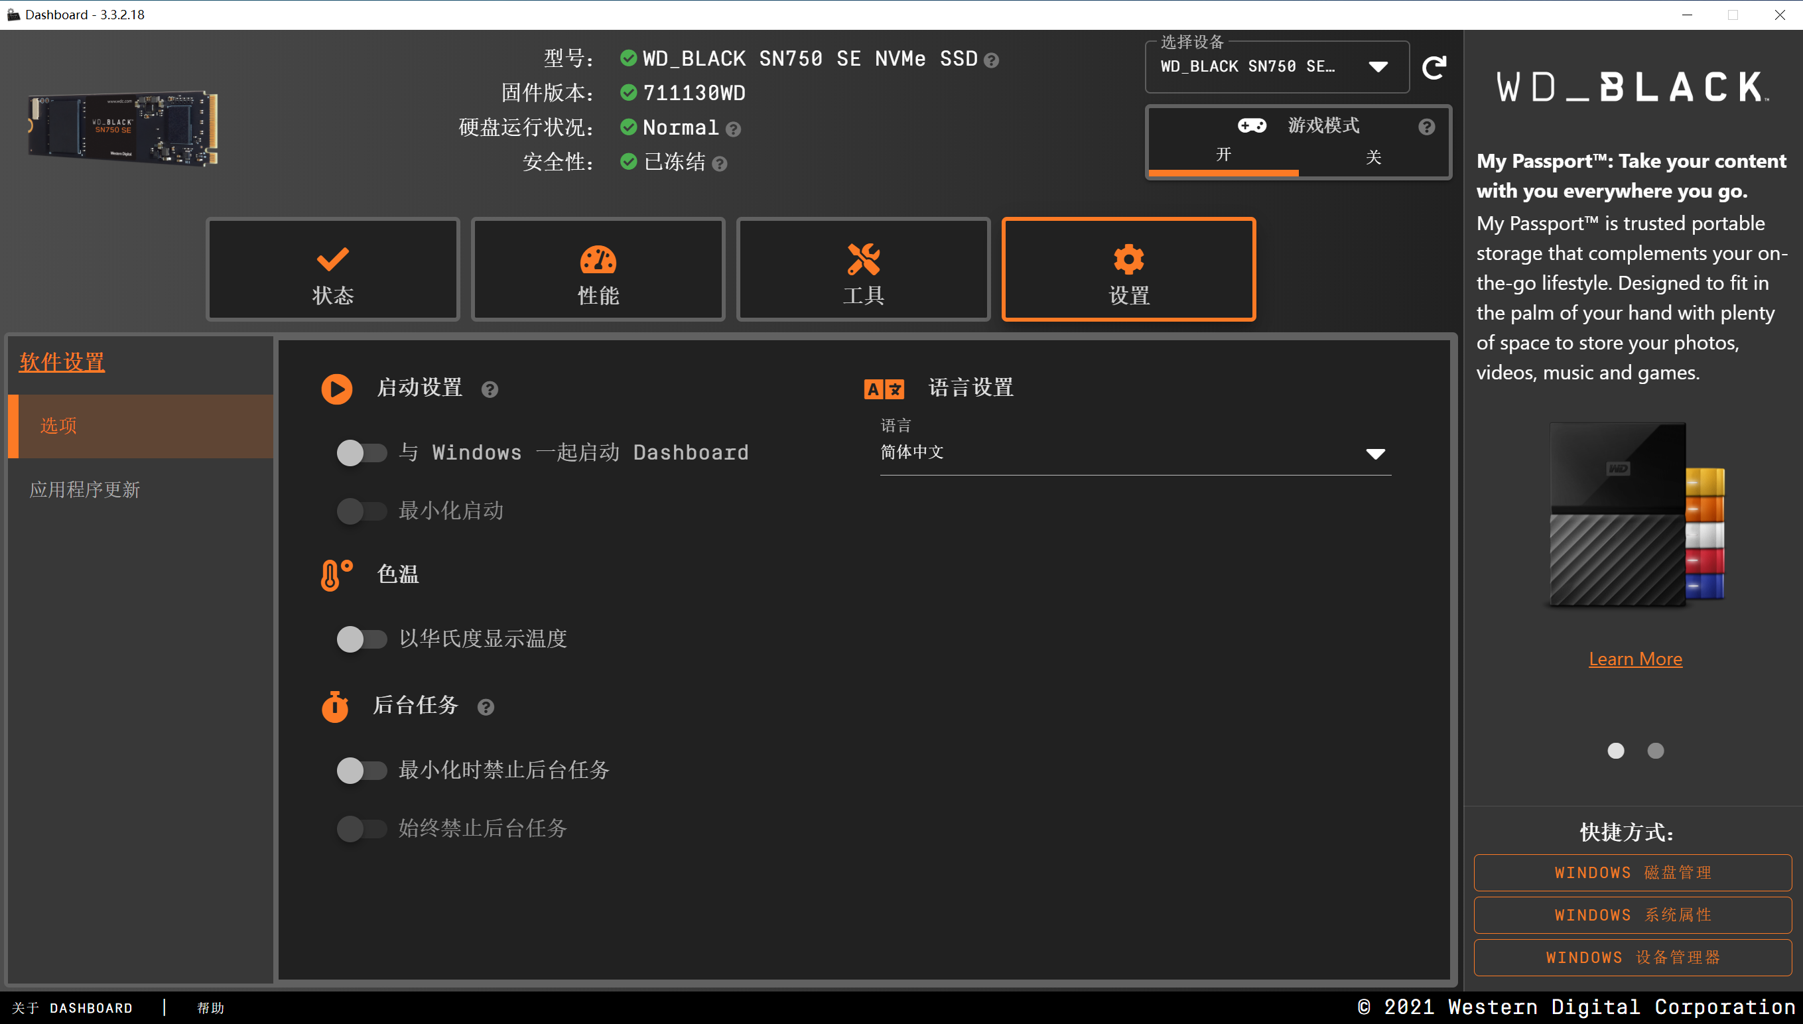Click the refresh devices icon
The height and width of the screenshot is (1024, 1803).
click(1434, 68)
